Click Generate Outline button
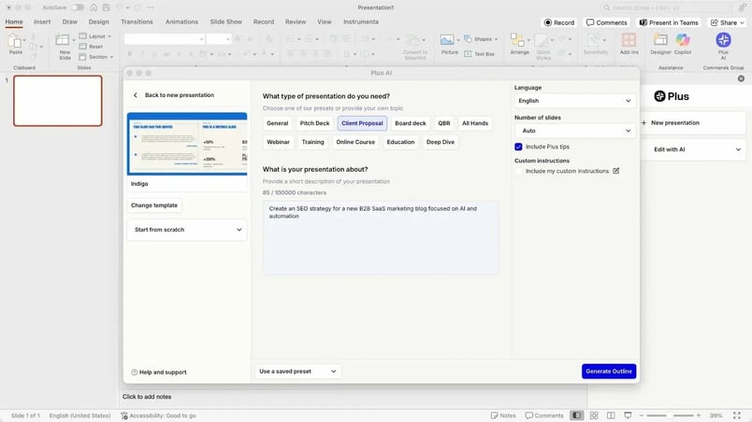 pos(609,372)
